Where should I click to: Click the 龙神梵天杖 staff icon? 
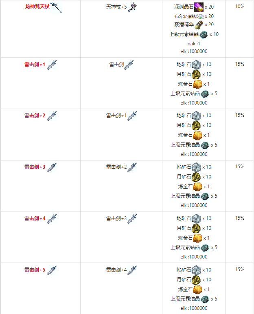pos(56,8)
